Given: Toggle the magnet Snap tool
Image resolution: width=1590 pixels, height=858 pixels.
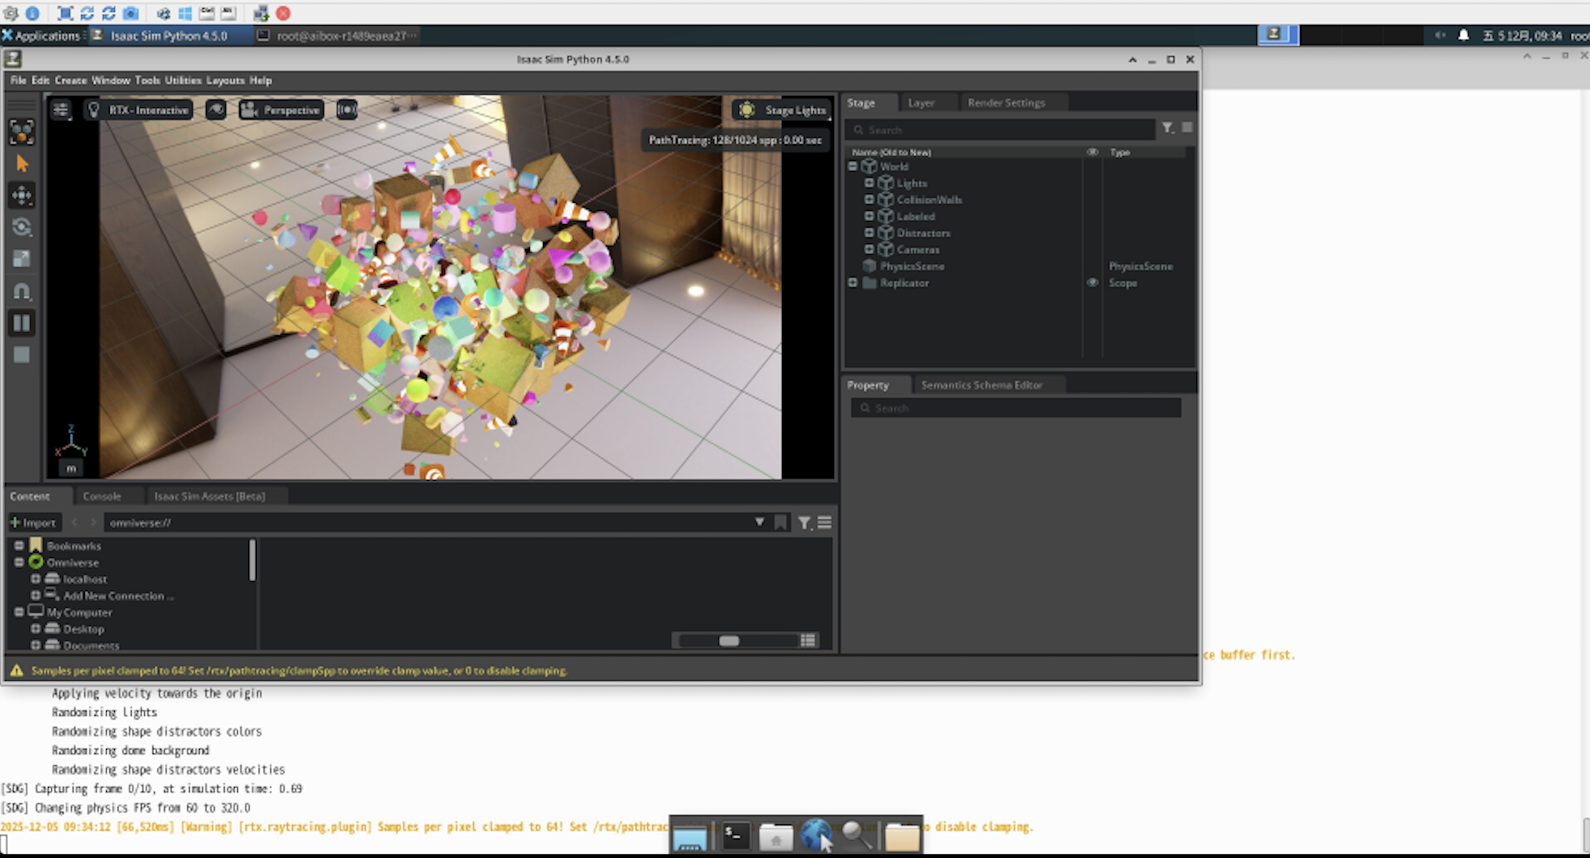Looking at the screenshot, I should pos(22,291).
